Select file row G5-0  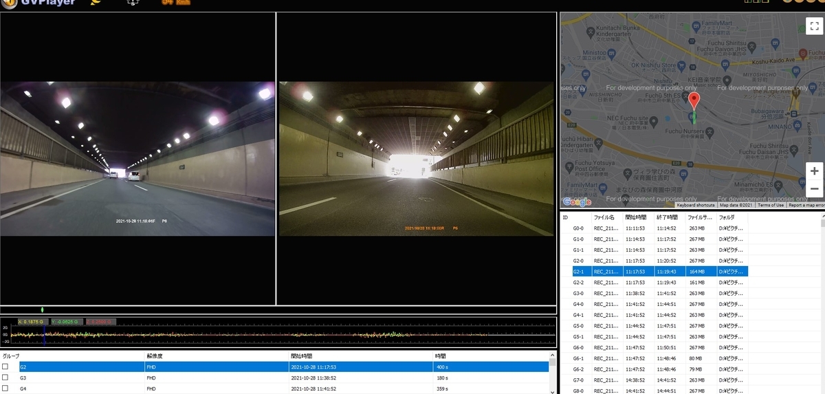tap(654, 326)
